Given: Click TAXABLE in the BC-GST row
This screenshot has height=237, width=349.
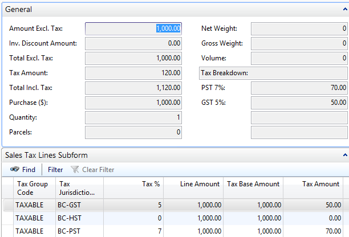Looking at the screenshot, I should pyautogui.click(x=34, y=205).
